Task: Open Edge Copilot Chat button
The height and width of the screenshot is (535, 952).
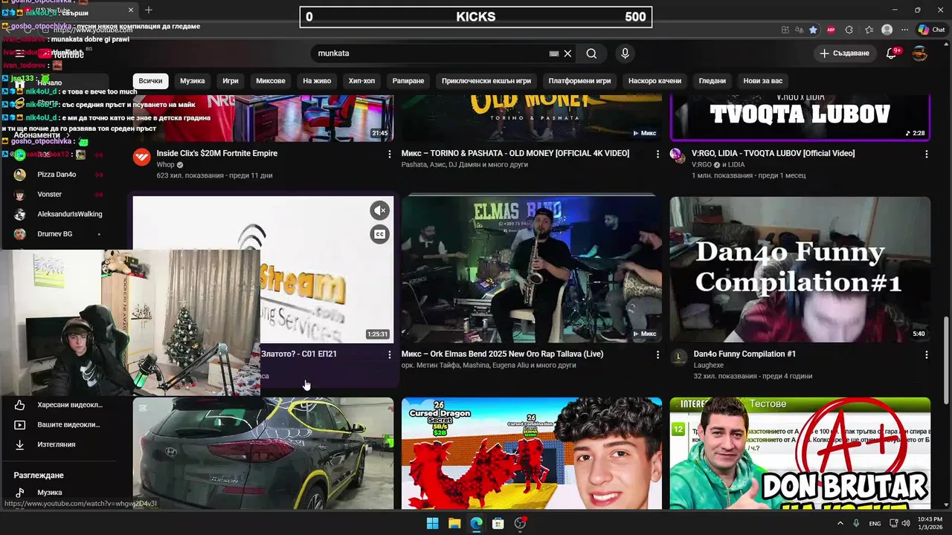Action: pyautogui.click(x=932, y=30)
